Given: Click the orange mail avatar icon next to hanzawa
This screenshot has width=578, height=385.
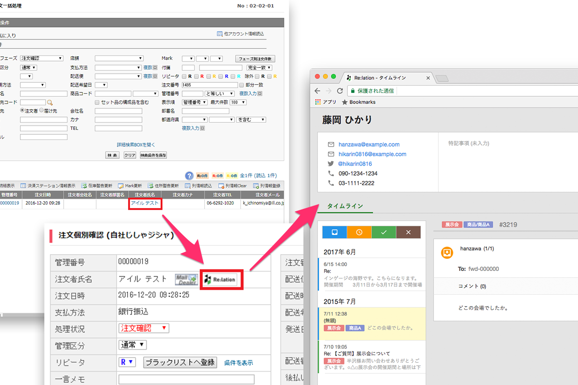Looking at the screenshot, I should (x=447, y=253).
